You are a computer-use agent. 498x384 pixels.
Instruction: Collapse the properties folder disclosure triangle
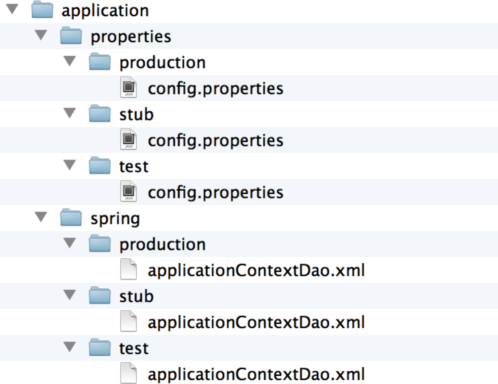[41, 35]
